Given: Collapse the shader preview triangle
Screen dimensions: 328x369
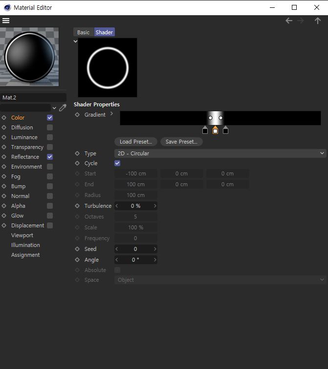Looking at the screenshot, I should pos(75,42).
